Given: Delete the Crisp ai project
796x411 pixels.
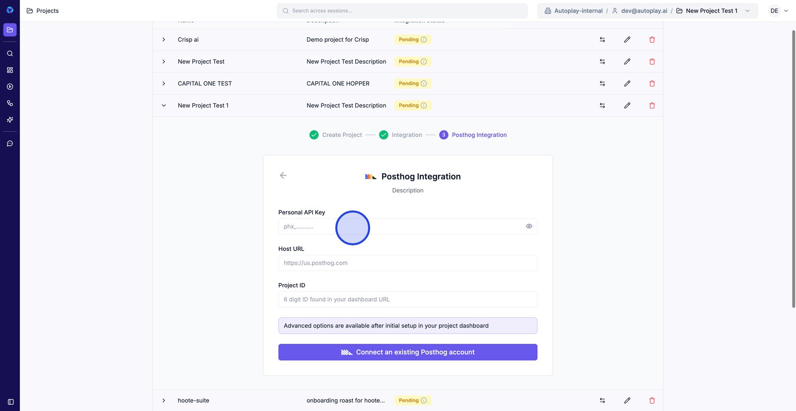Looking at the screenshot, I should [x=652, y=40].
